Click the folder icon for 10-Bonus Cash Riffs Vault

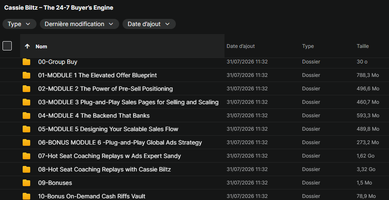click(x=26, y=196)
